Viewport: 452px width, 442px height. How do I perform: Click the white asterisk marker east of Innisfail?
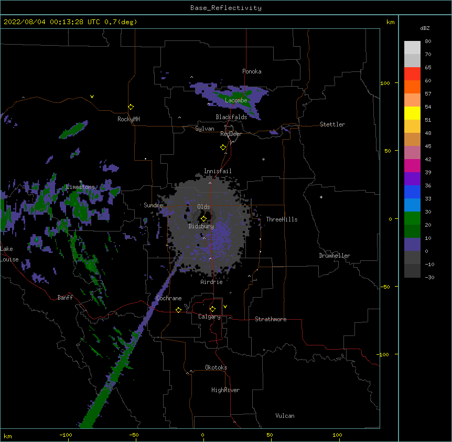263,159
